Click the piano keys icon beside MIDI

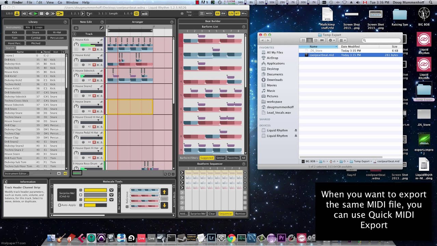(x=202, y=14)
